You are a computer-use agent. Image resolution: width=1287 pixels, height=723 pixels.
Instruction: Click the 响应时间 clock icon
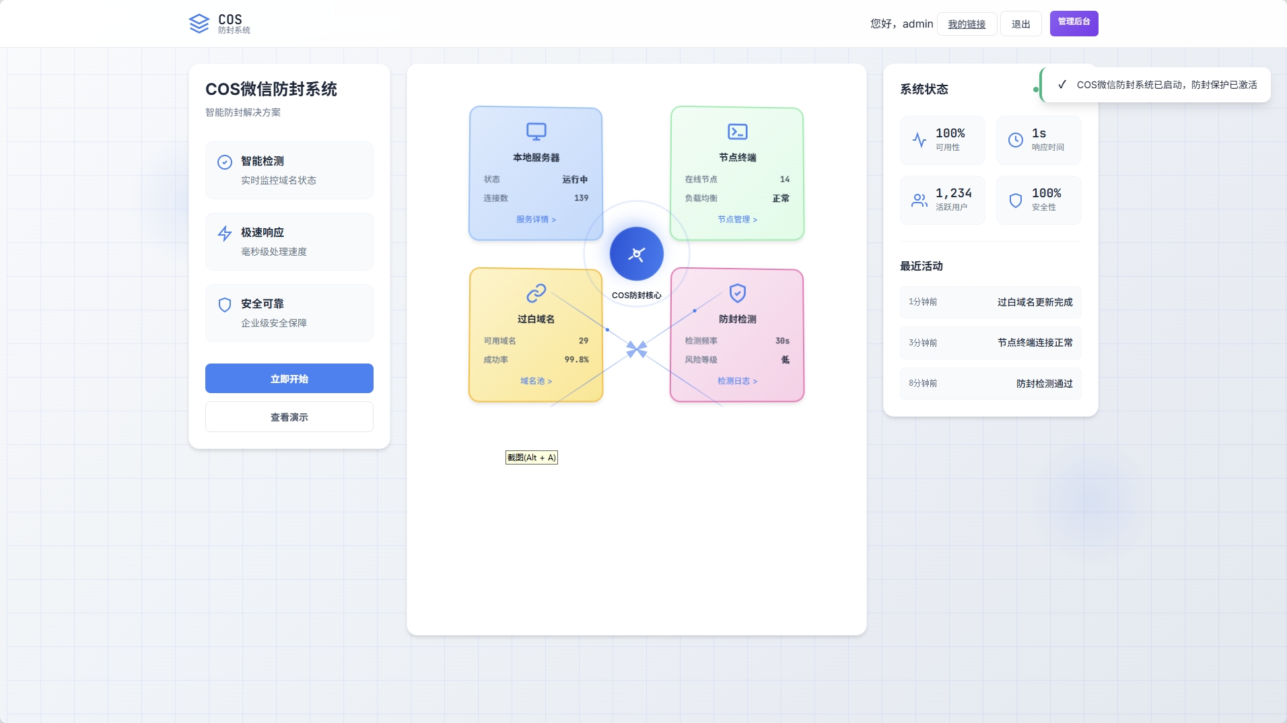pyautogui.click(x=1016, y=140)
